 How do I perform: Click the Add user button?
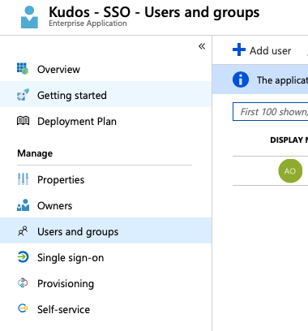tap(262, 50)
